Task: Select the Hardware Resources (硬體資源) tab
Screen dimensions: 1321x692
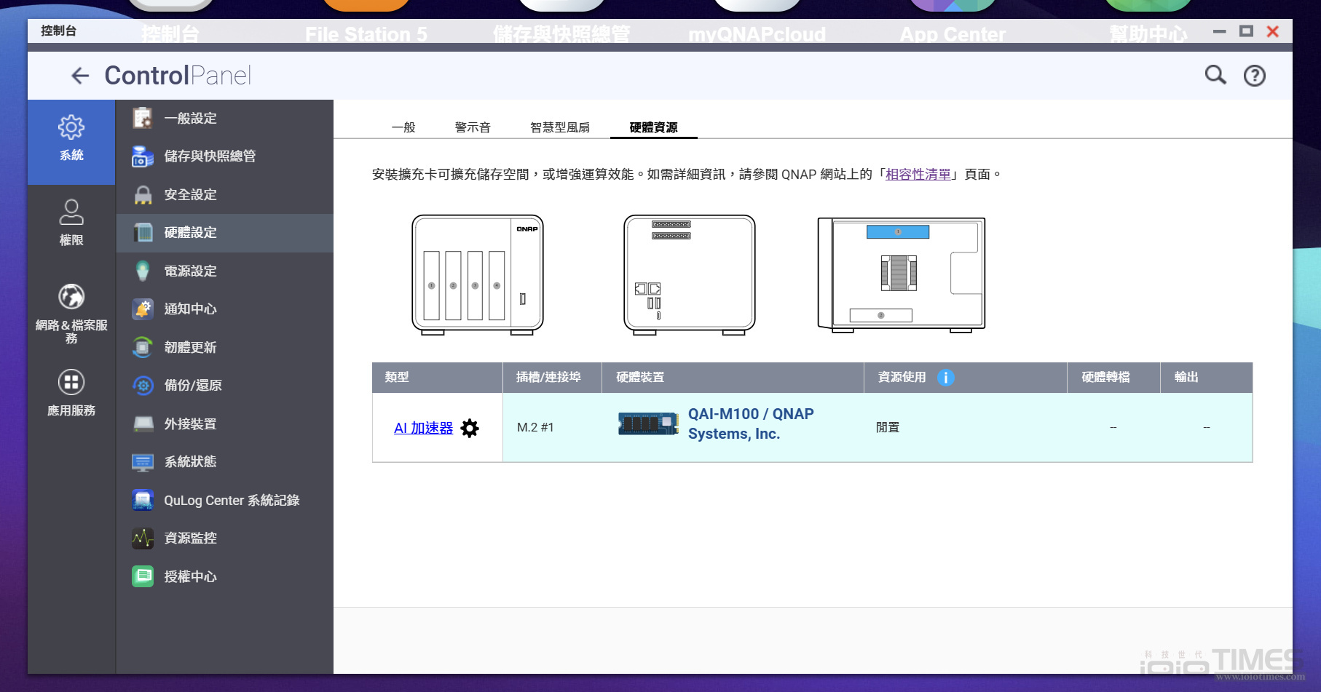Action: (653, 127)
